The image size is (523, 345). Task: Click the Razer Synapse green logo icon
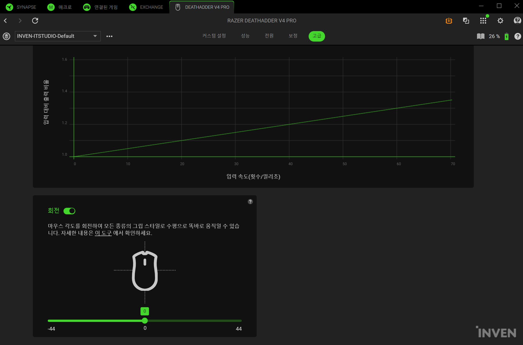coord(9,7)
